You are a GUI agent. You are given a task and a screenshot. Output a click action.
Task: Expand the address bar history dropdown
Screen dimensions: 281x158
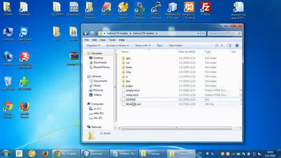(198, 33)
